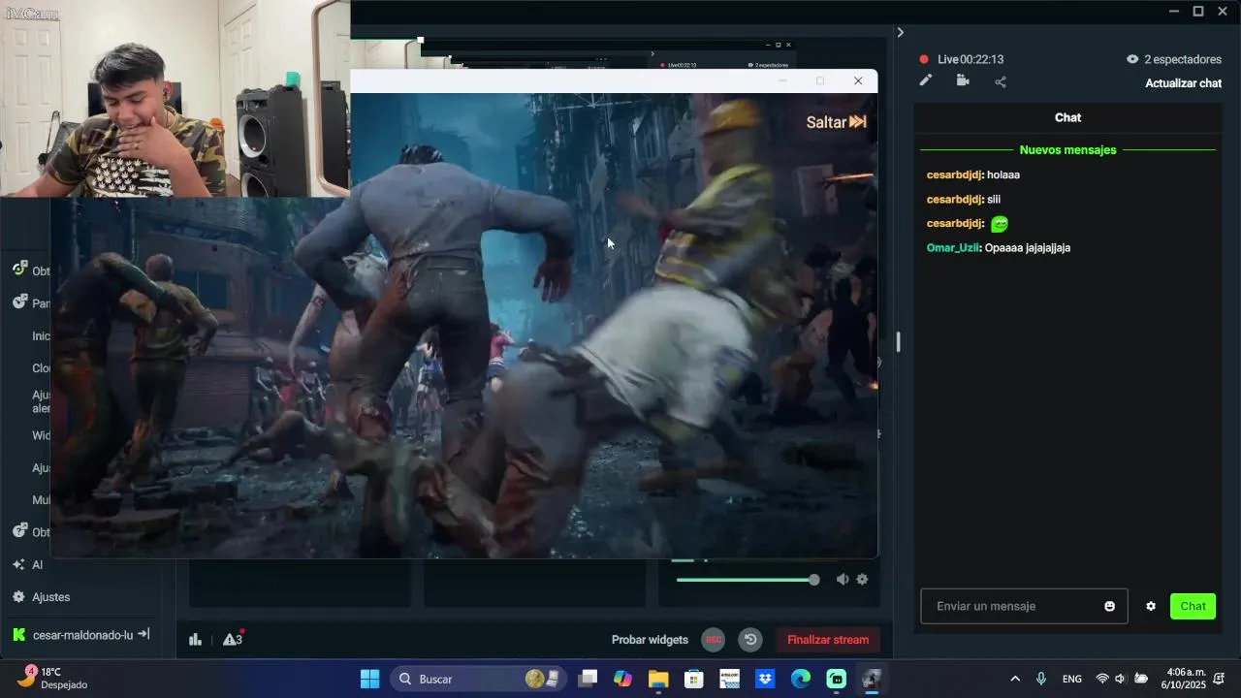Image resolution: width=1241 pixels, height=698 pixels.
Task: Click Finalizar stream button
Action: point(828,640)
